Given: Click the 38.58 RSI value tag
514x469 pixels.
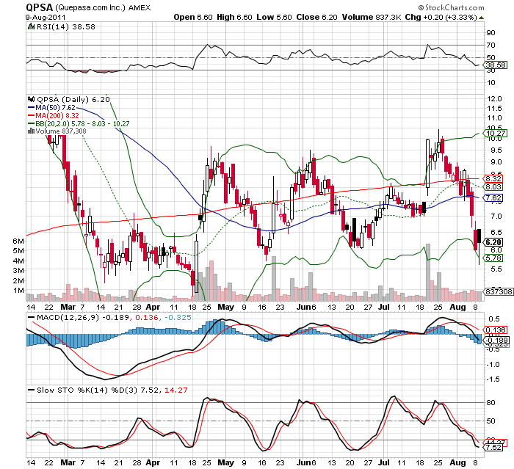Looking at the screenshot, I should point(495,65).
